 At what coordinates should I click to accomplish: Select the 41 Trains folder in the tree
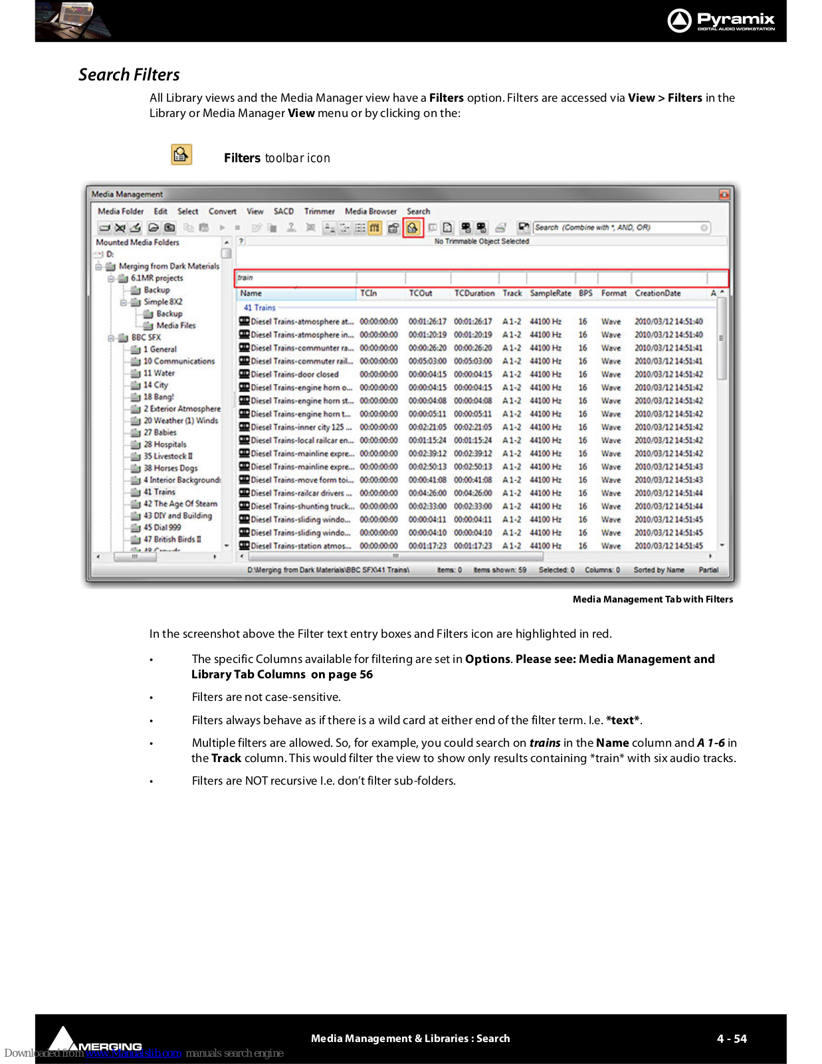pyautogui.click(x=159, y=492)
